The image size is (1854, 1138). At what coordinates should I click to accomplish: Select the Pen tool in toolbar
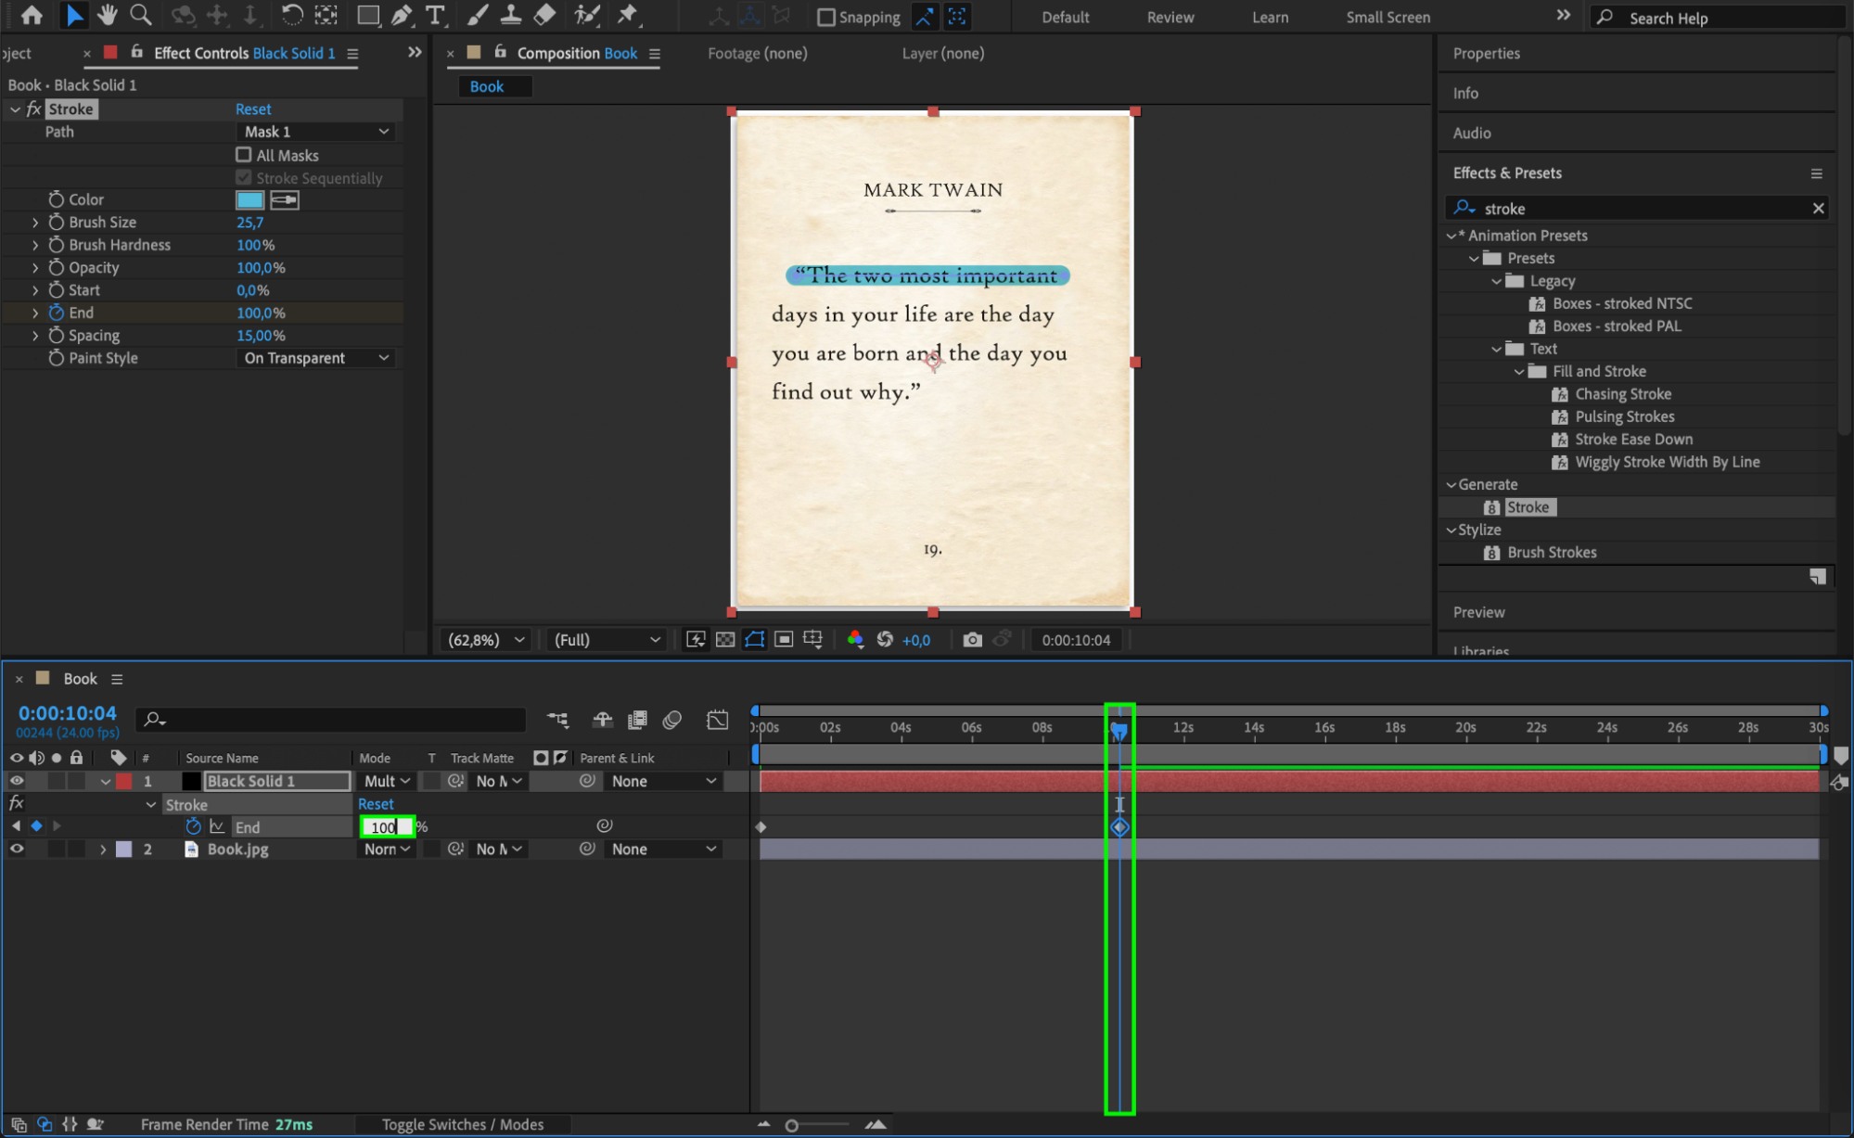point(402,15)
